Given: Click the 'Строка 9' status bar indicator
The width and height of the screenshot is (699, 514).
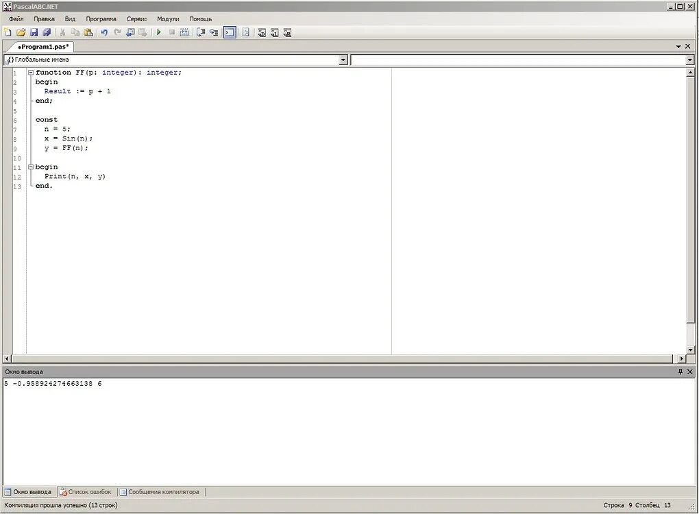Looking at the screenshot, I should pos(618,505).
